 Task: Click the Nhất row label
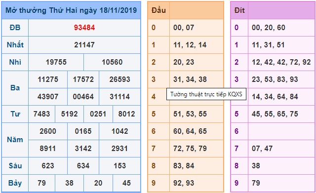(15, 45)
